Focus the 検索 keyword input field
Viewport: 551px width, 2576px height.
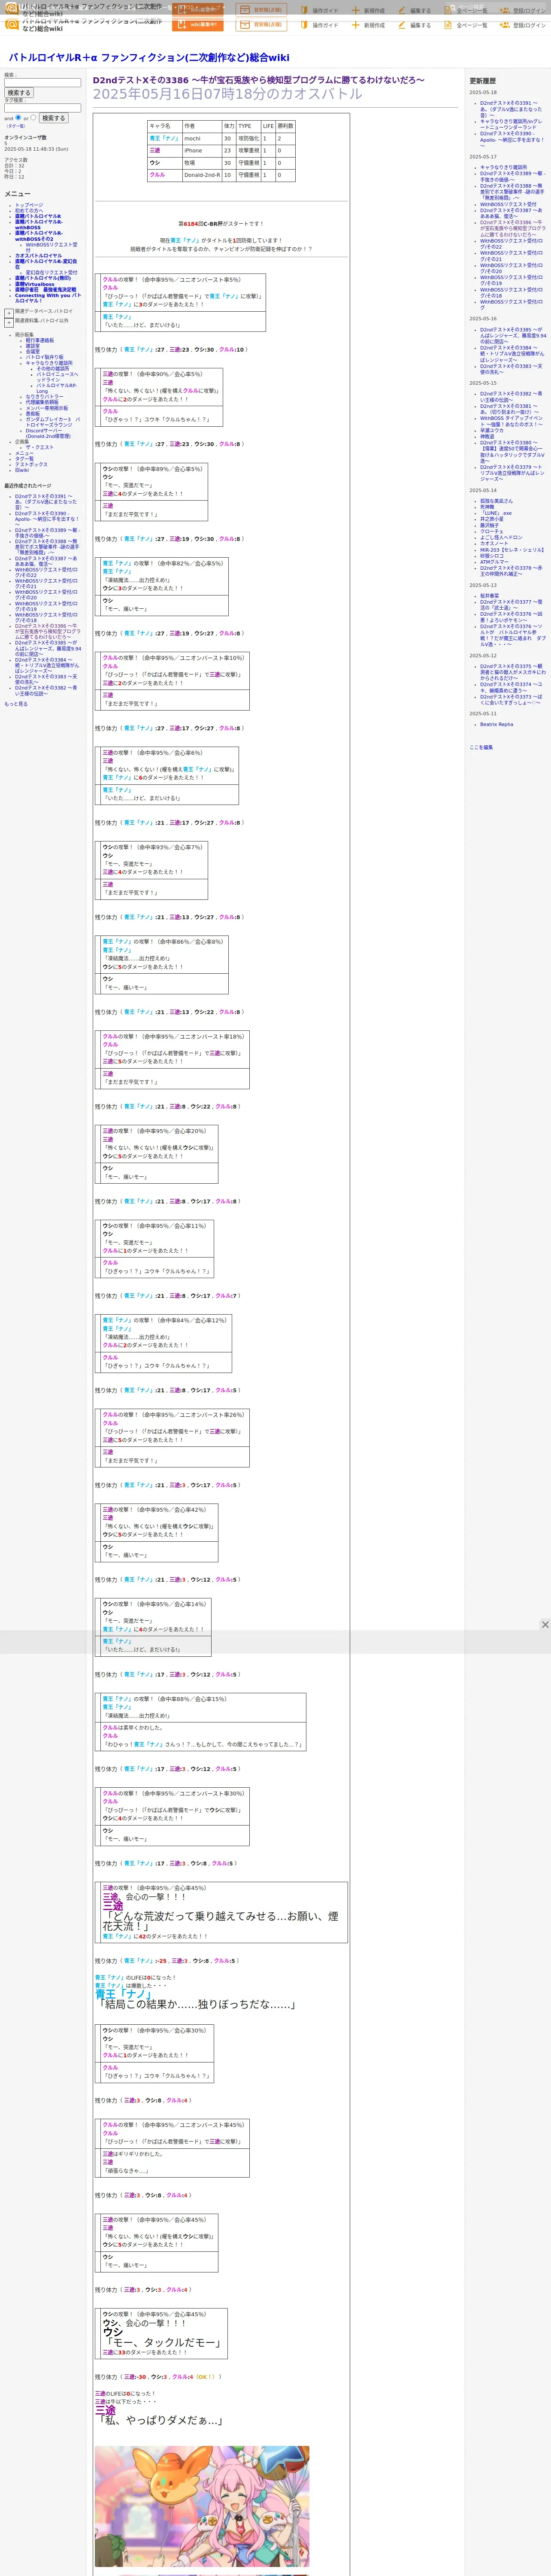point(42,83)
